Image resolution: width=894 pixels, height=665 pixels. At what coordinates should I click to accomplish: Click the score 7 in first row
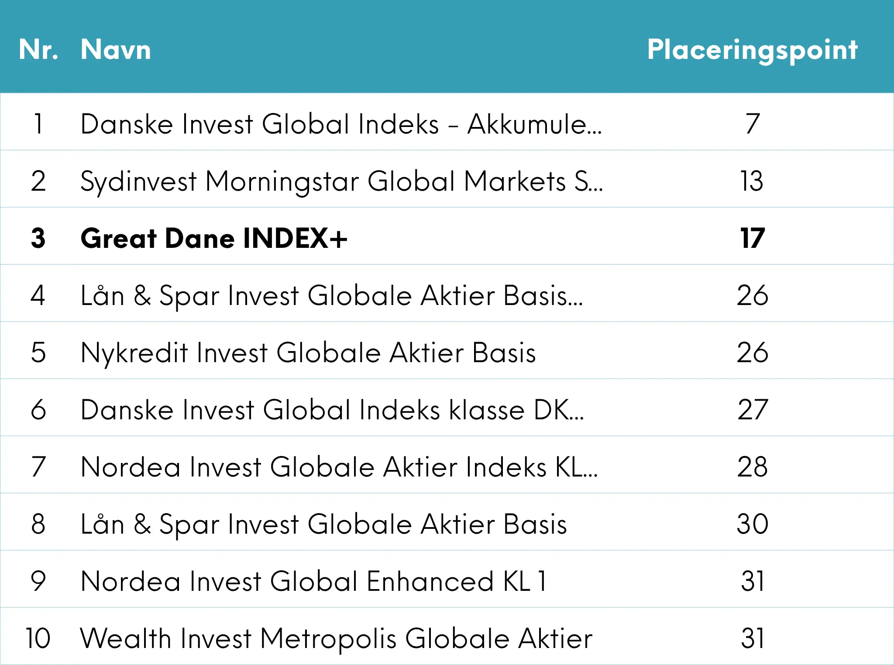coord(753,124)
